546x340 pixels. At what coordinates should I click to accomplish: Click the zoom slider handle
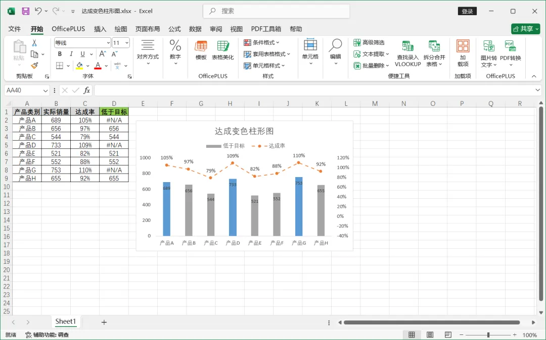(x=488, y=335)
